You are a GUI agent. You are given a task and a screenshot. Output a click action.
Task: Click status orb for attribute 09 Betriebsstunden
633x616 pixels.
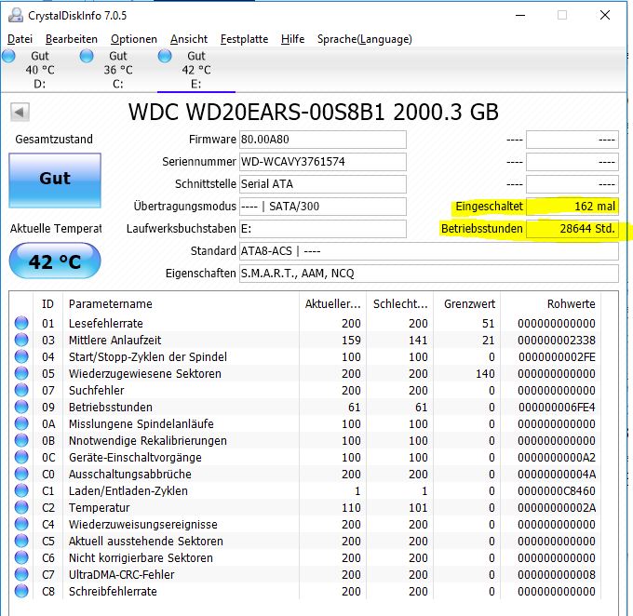(21, 407)
